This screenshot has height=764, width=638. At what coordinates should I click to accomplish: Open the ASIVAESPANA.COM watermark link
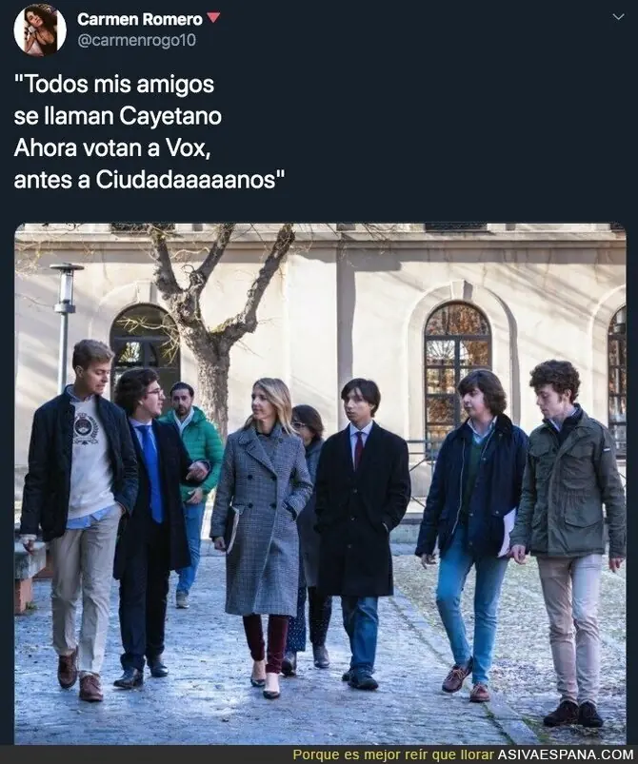click(x=566, y=754)
